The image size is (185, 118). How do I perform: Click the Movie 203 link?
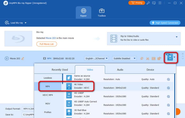51,38
